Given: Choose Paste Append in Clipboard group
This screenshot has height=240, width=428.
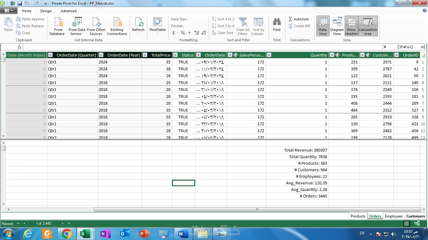Looking at the screenshot, I should [x=30, y=19].
